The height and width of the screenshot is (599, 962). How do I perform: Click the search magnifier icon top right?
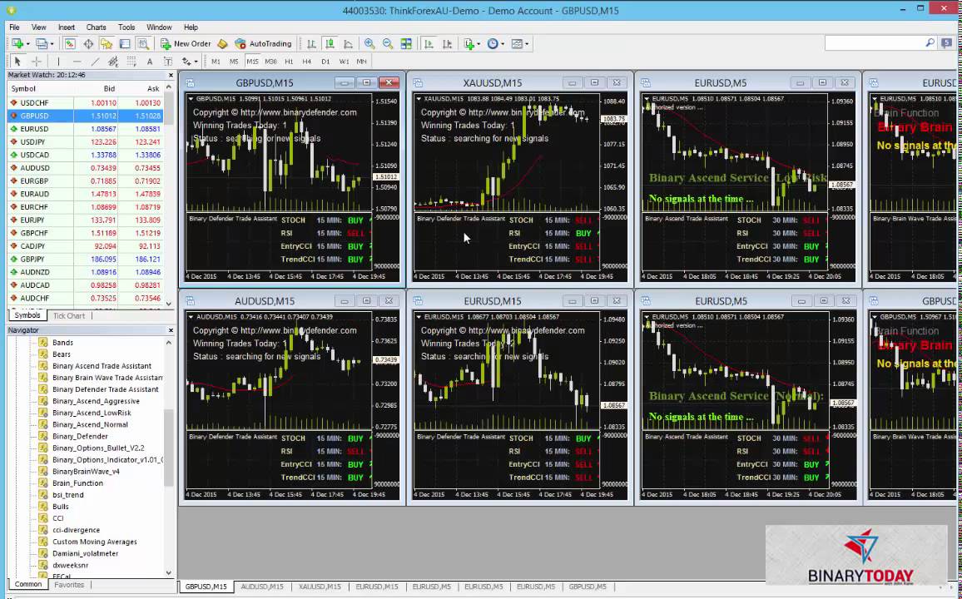pos(930,43)
